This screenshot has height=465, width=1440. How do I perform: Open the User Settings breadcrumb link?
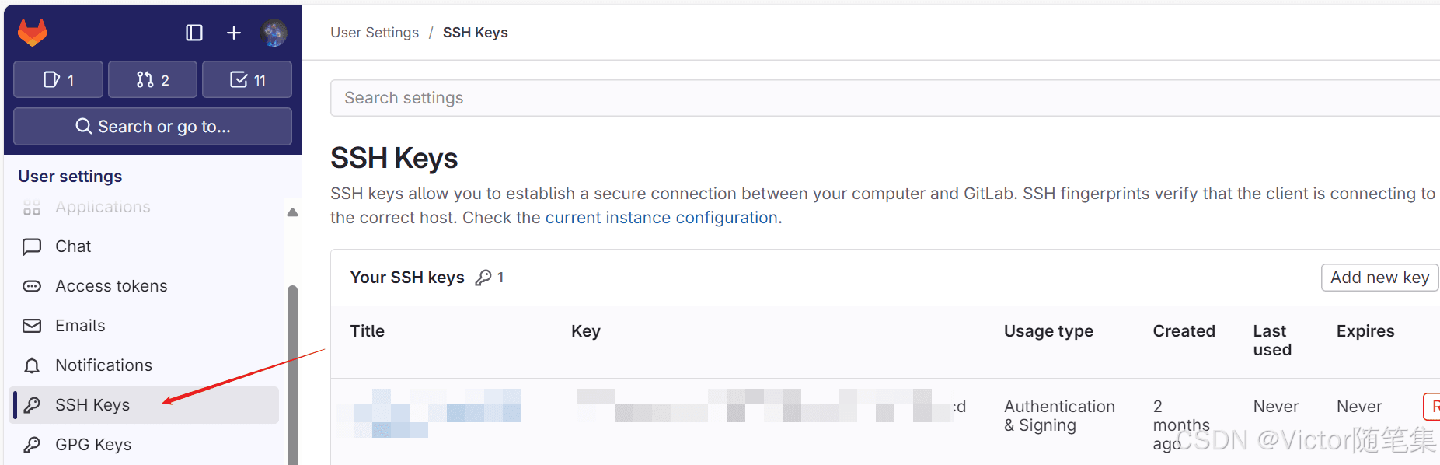point(375,33)
